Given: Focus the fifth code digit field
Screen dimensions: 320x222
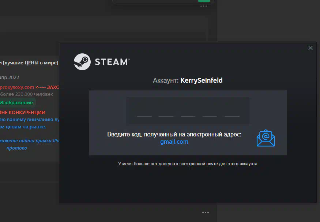Looking at the screenshot, I should pos(232,111).
